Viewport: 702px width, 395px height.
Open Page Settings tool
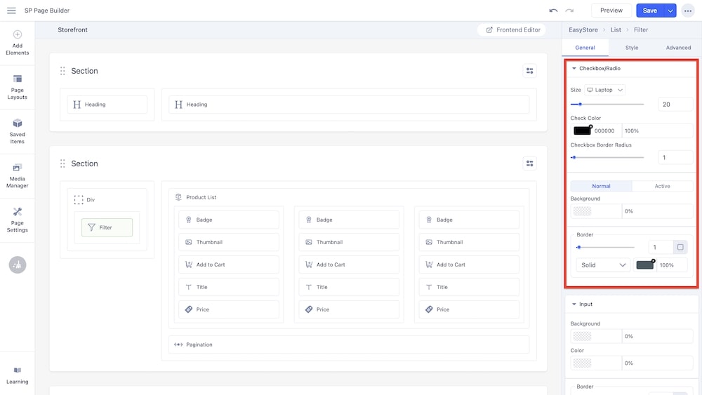click(x=17, y=219)
